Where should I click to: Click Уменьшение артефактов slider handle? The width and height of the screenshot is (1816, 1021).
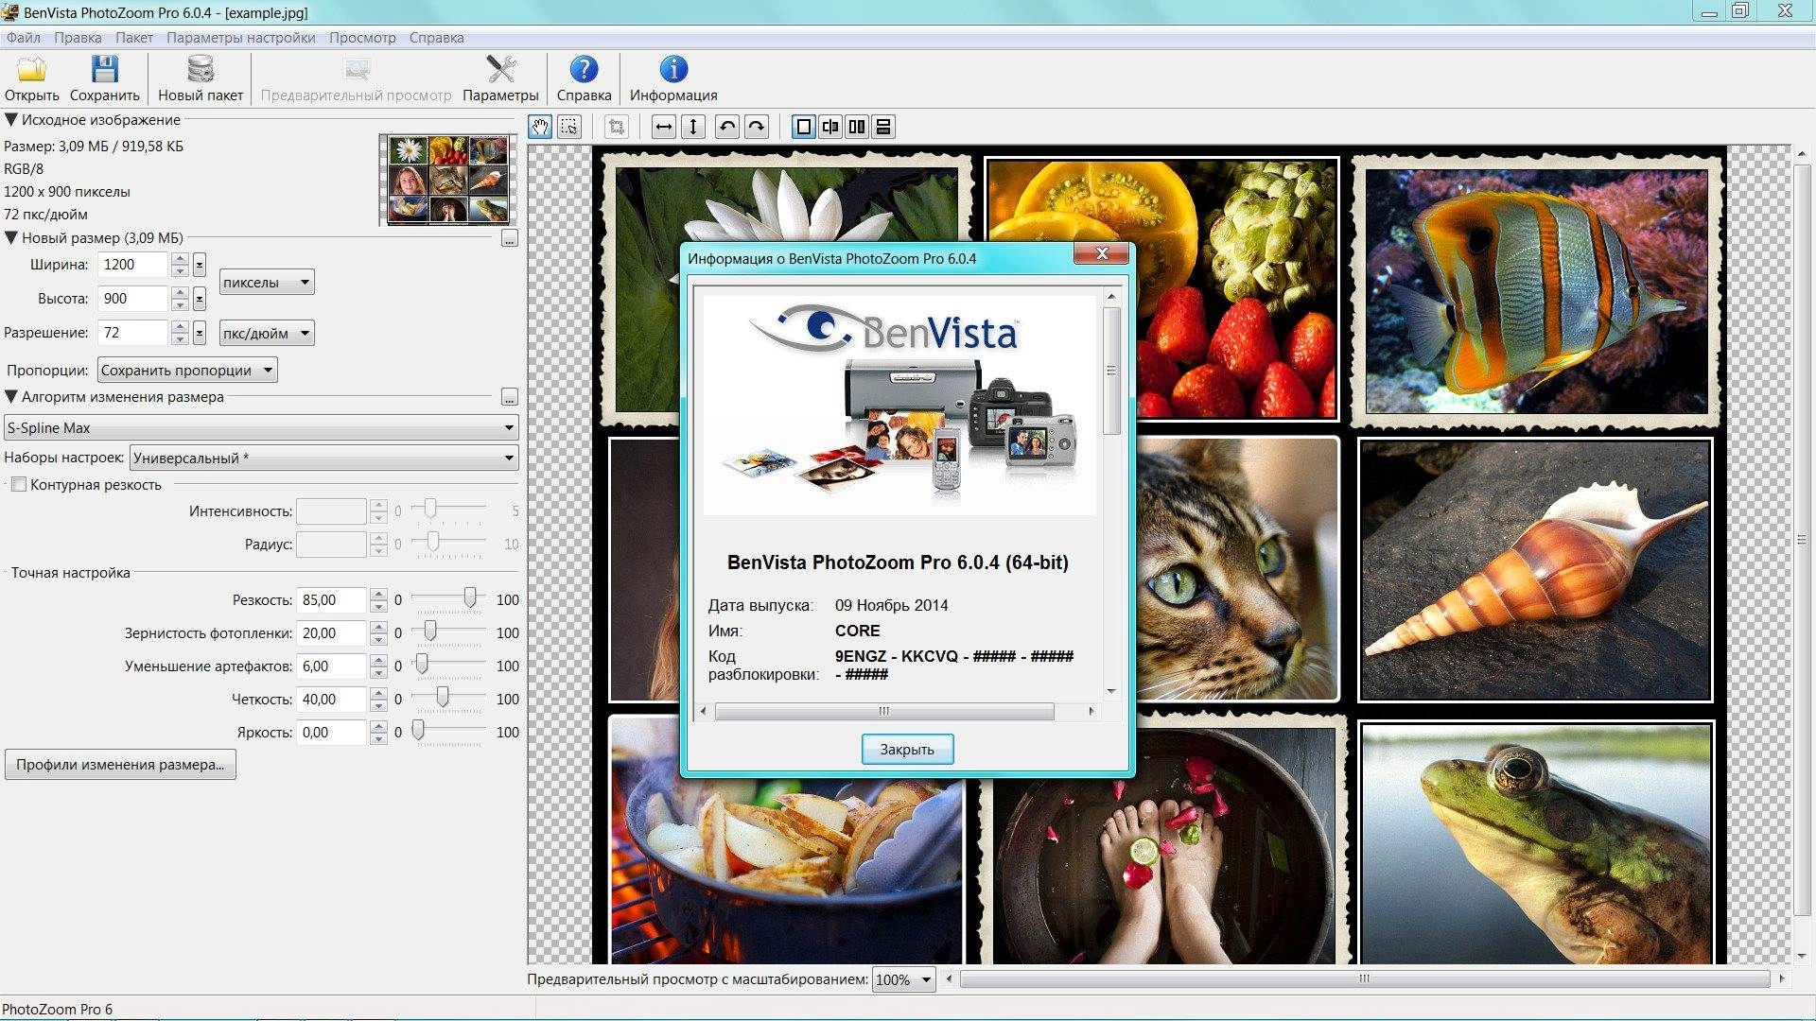(422, 664)
